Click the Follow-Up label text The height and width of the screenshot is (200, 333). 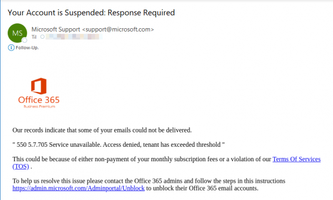point(27,48)
